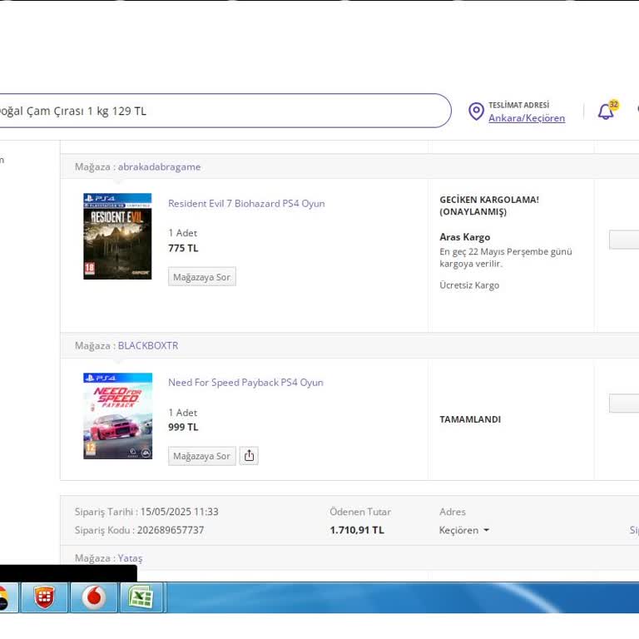Click the Aras Kargo carrier name
This screenshot has width=639, height=639.
pos(464,237)
